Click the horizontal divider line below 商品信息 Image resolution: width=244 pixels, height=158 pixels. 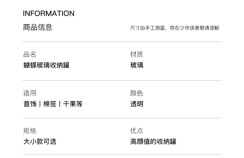tap(122, 42)
